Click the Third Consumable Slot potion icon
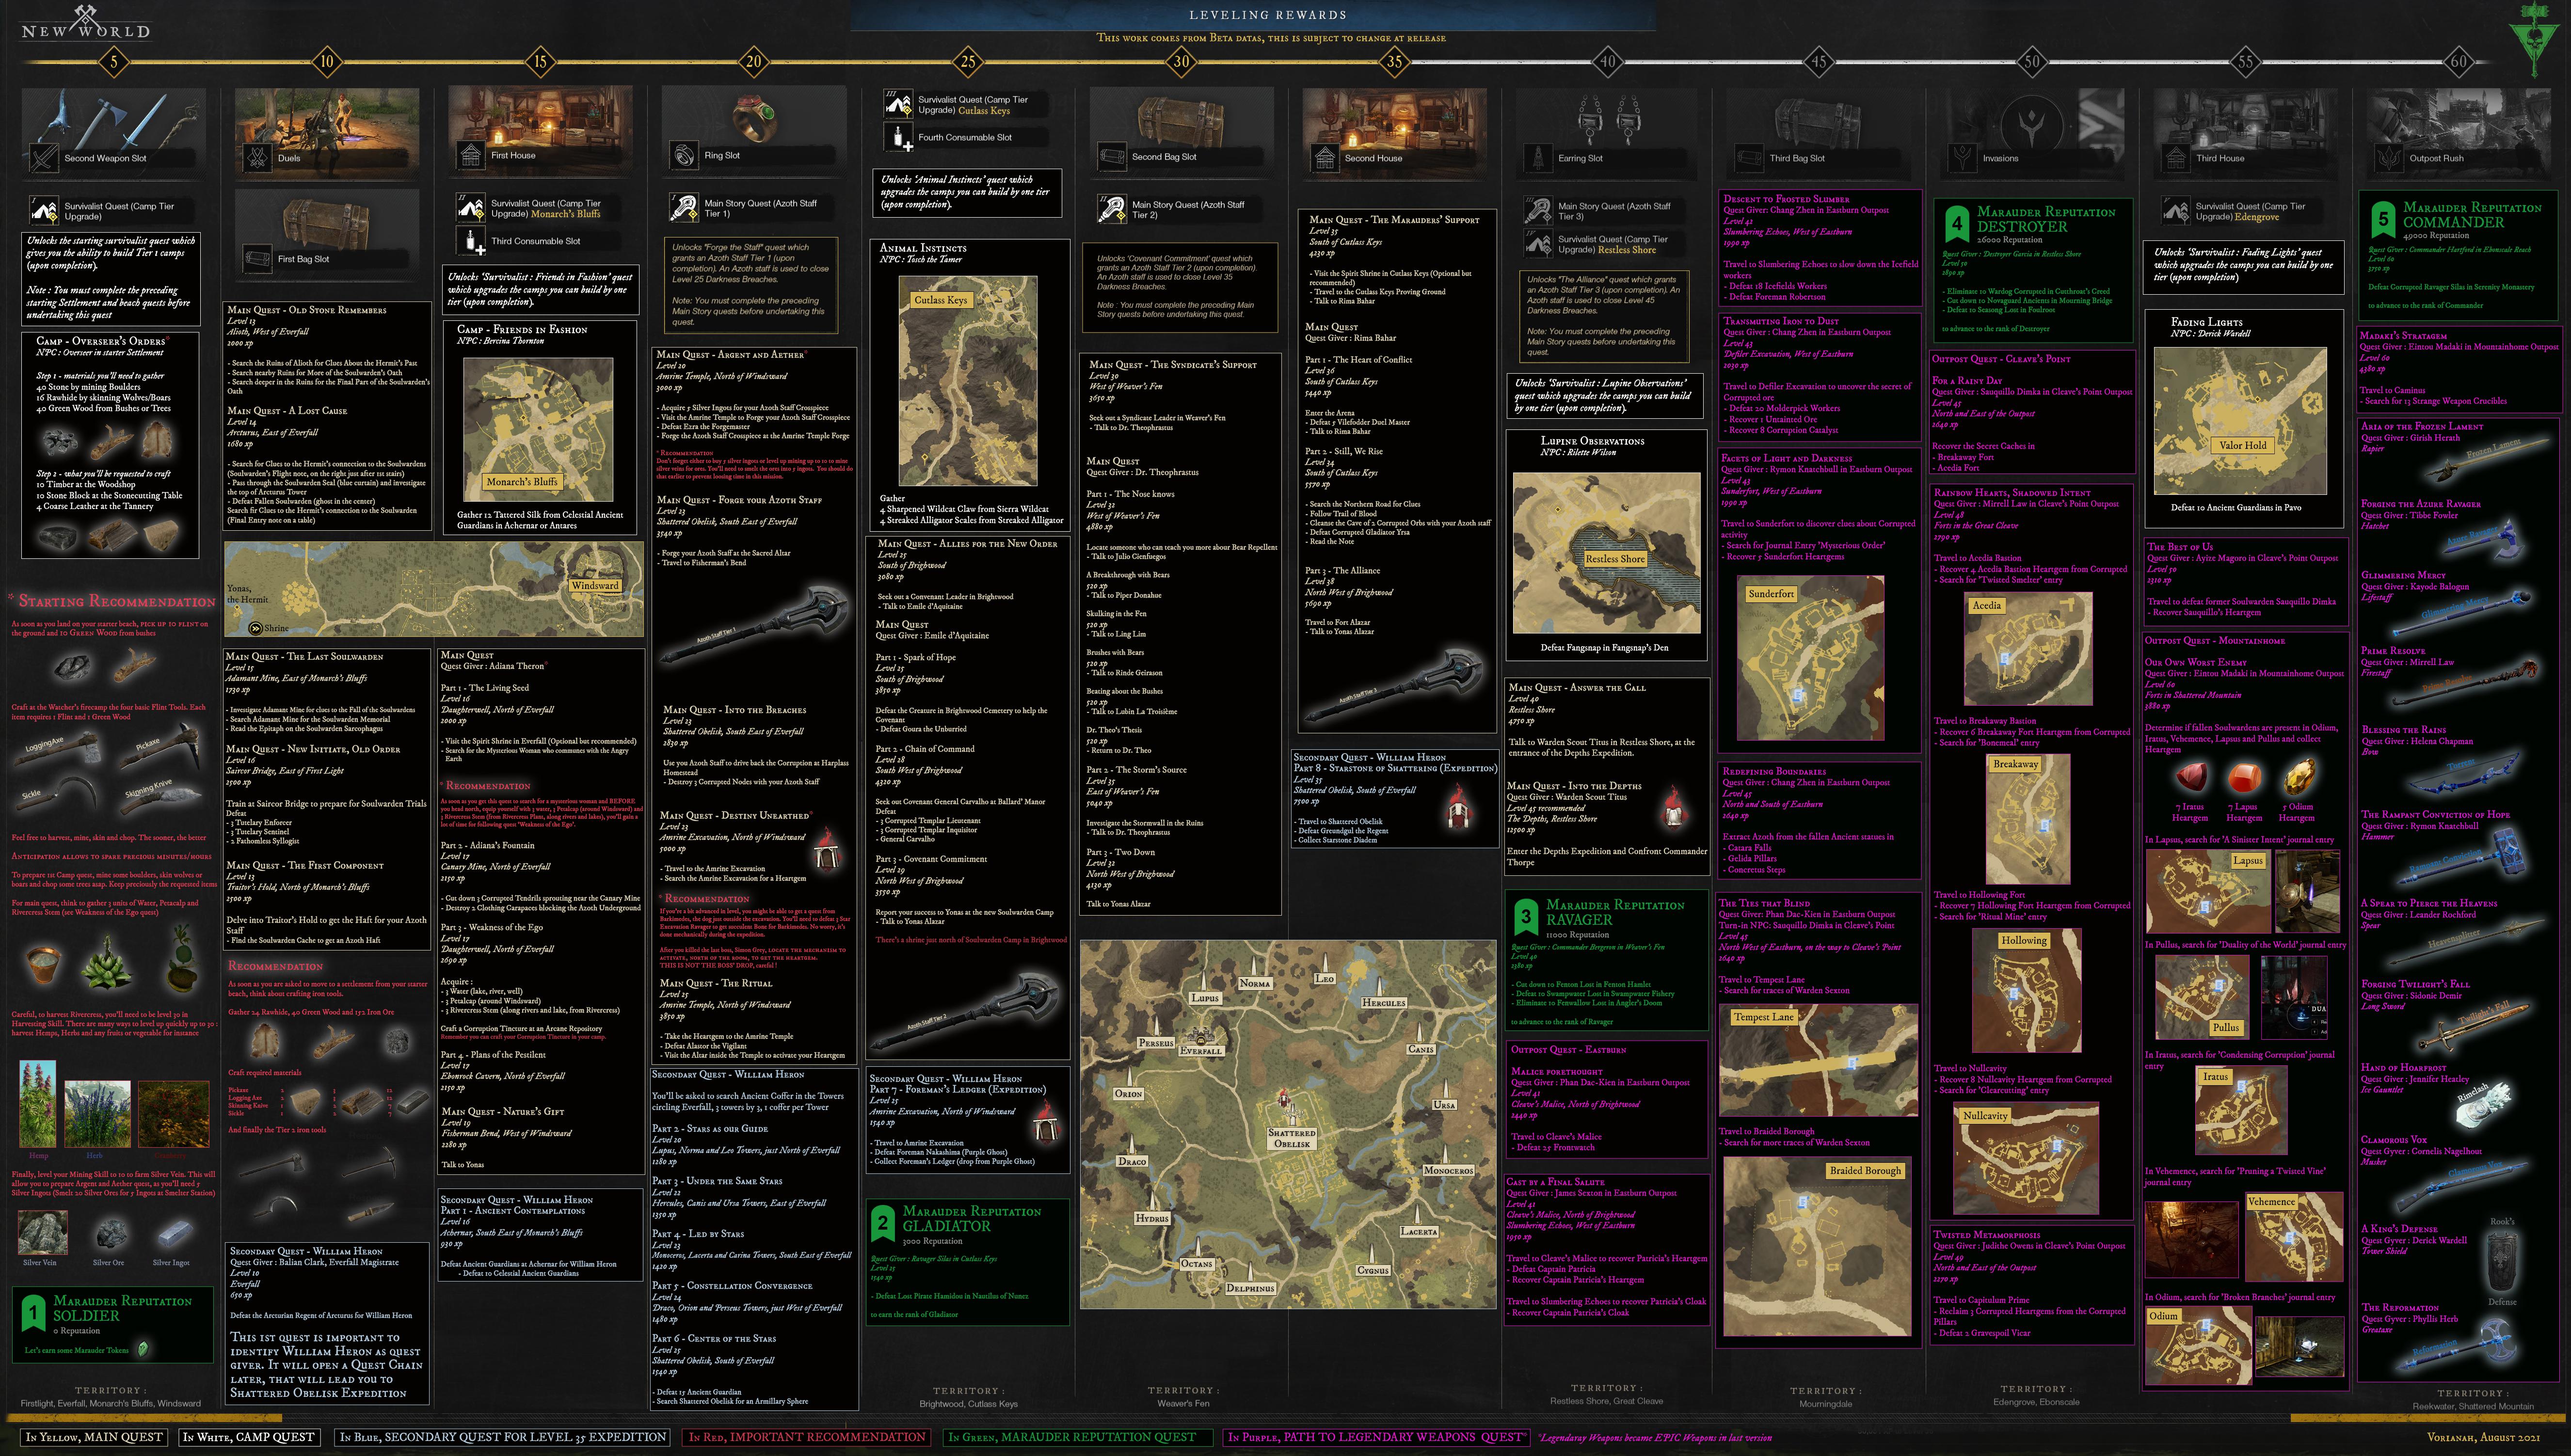2571x1456 pixels. 471,241
